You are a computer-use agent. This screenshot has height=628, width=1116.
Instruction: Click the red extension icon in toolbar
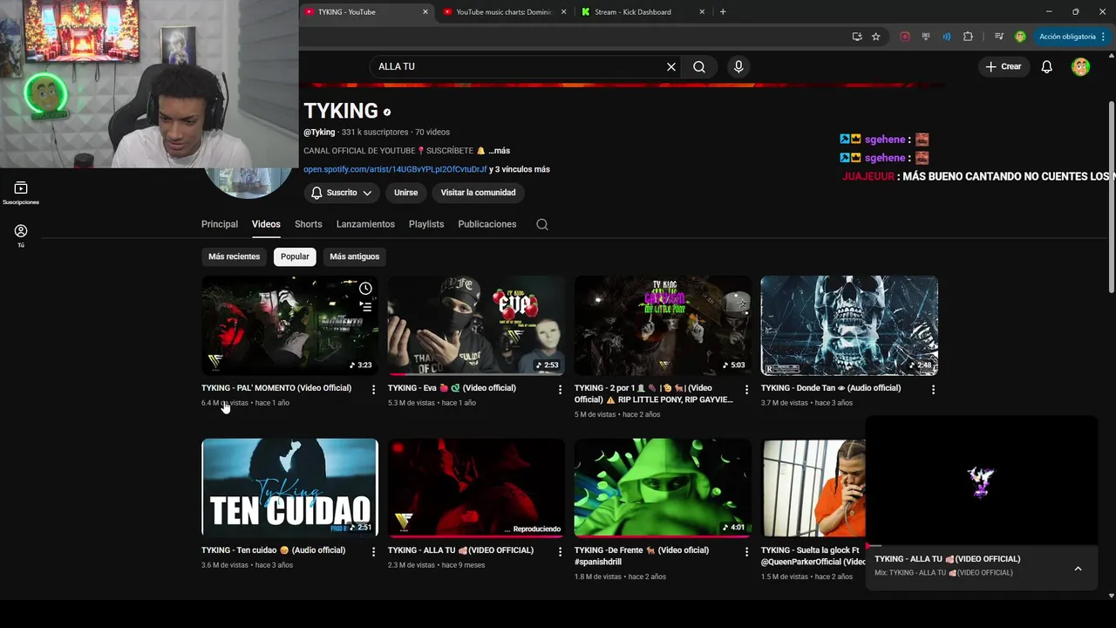pyautogui.click(x=905, y=37)
